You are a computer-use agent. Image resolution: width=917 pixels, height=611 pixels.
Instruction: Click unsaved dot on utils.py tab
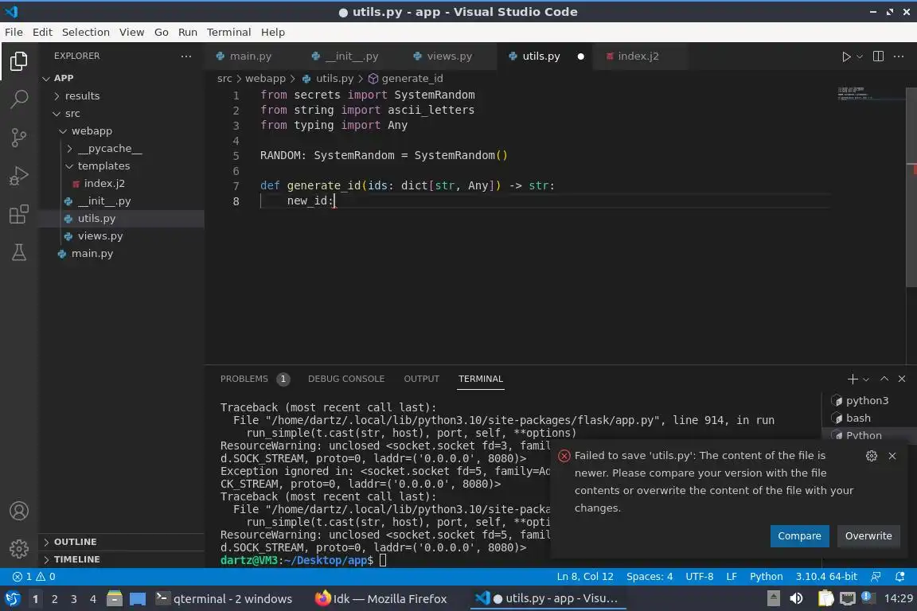(x=581, y=56)
